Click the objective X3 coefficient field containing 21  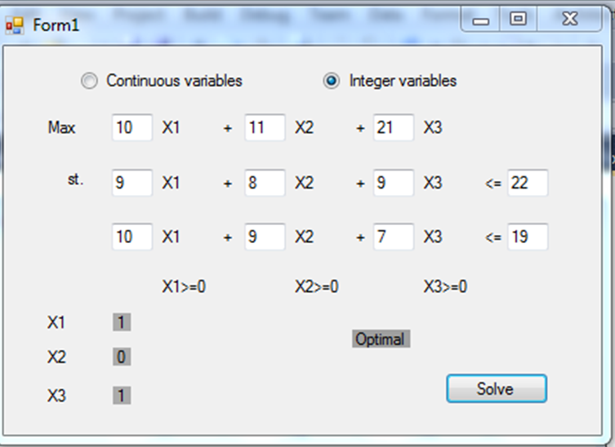click(394, 127)
